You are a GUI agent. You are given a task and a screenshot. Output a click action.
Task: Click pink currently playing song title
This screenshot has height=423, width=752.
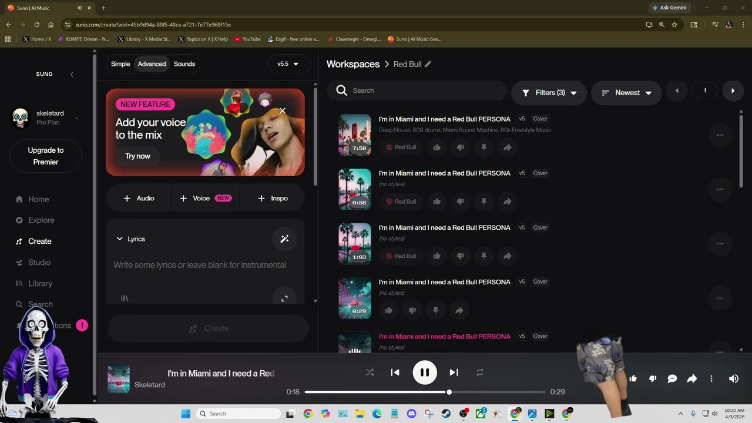tap(445, 337)
